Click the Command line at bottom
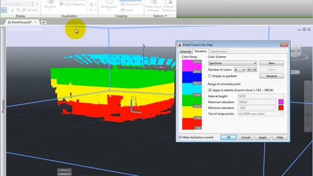Image resolution: width=313 pixels, height=176 pixels. (x=64, y=174)
